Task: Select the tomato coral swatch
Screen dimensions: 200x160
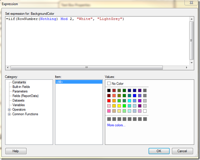Action: point(114,95)
